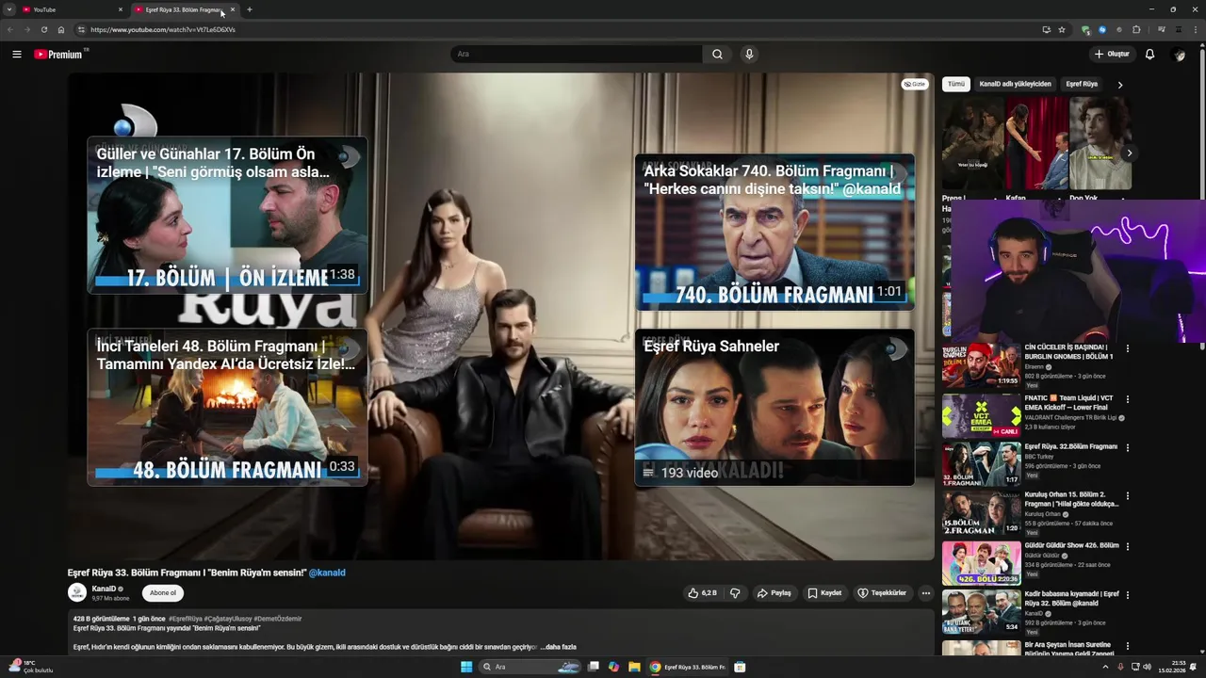
Task: Click the Teşekkürler button
Action: pos(882,593)
